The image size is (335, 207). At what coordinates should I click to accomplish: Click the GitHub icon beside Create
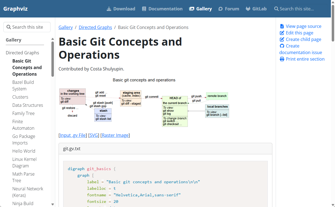tap(282, 46)
